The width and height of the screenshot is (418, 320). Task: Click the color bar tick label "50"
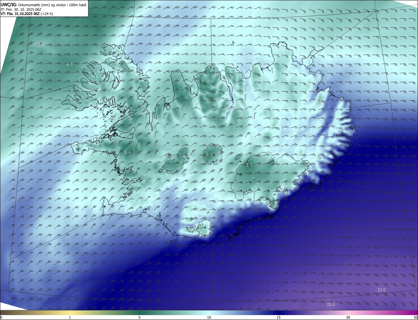tap(415, 317)
